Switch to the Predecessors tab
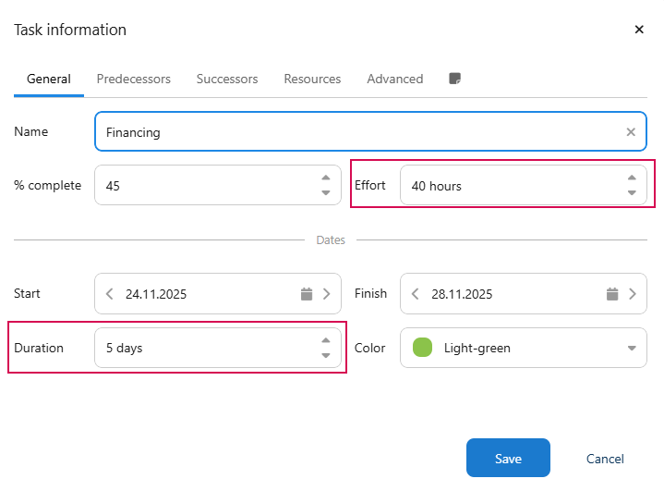The width and height of the screenshot is (664, 491). pyautogui.click(x=133, y=80)
